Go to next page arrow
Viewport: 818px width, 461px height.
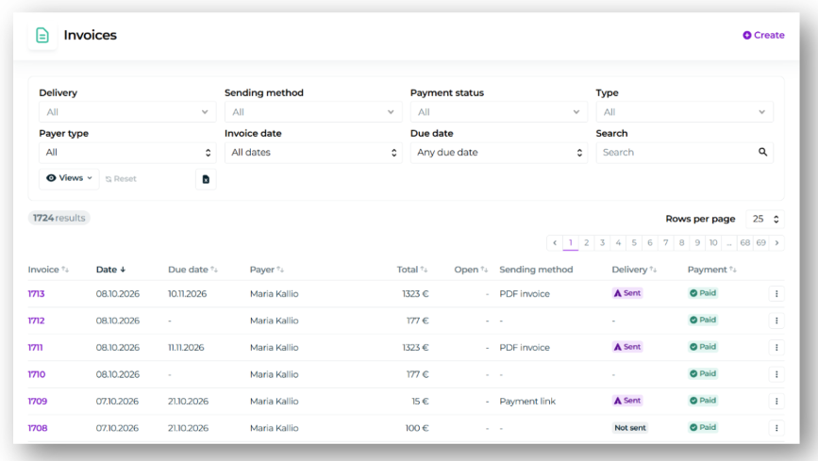point(776,242)
